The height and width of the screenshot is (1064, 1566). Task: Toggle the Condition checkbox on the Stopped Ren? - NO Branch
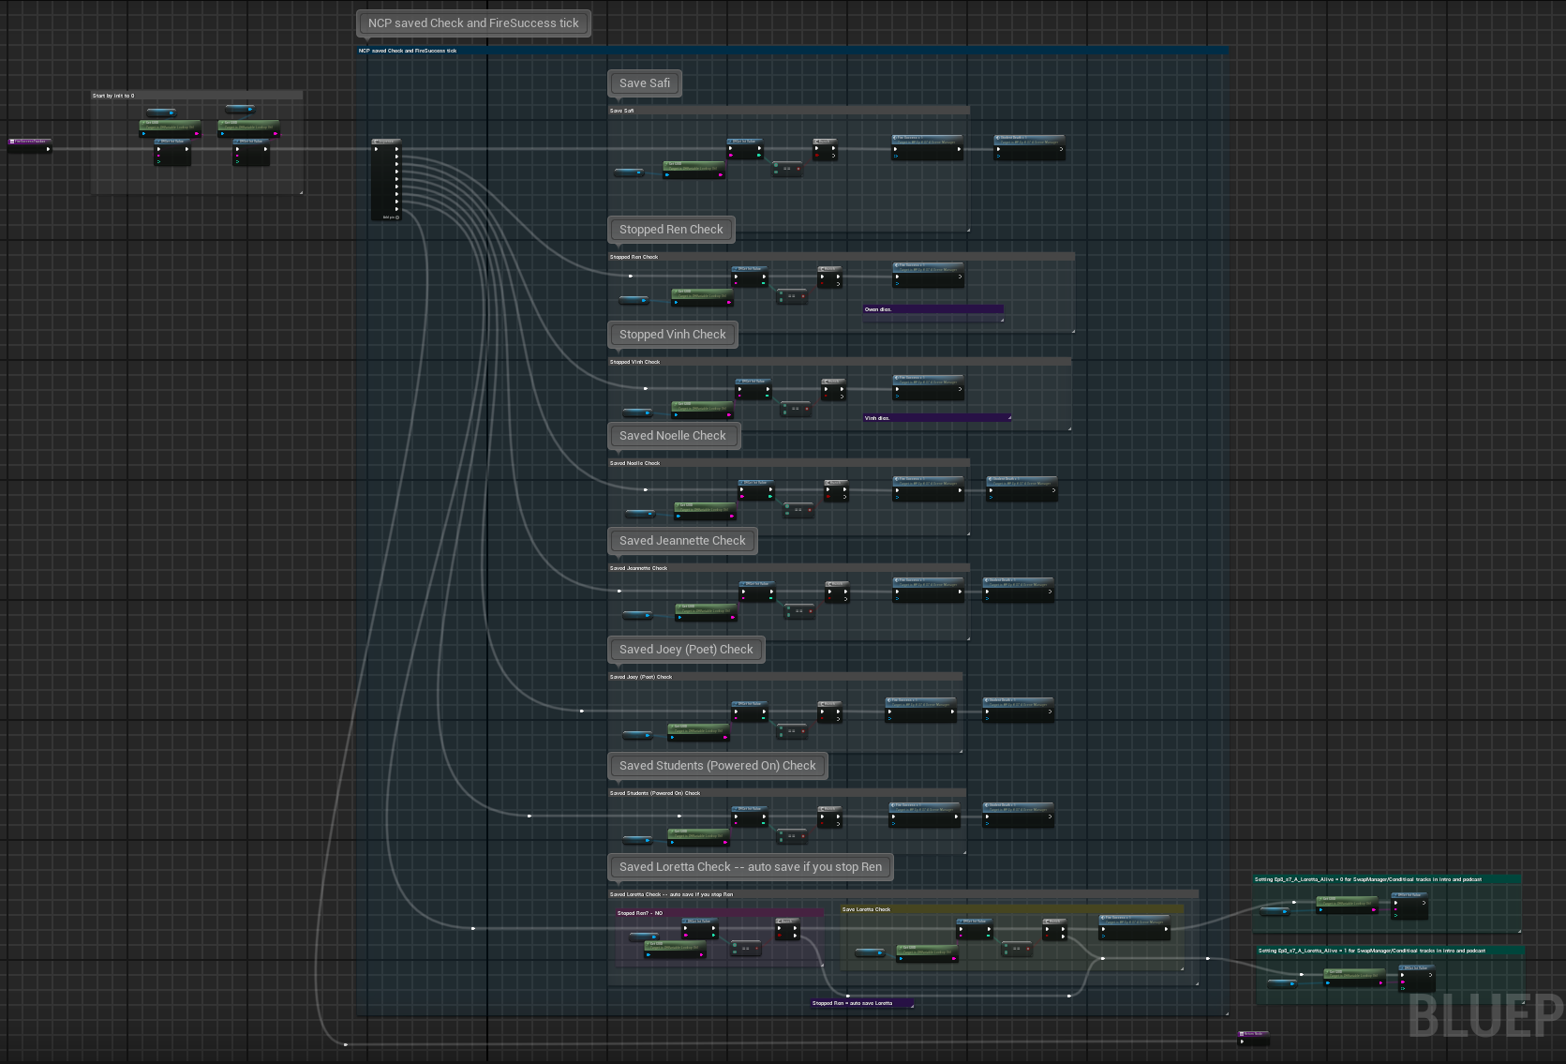pos(780,935)
